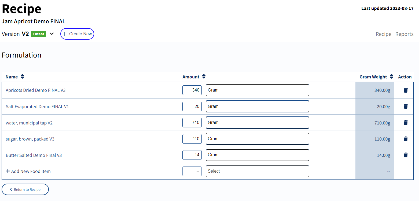Delete sugar, brown, packed using trash icon
419x201 pixels.
406,139
